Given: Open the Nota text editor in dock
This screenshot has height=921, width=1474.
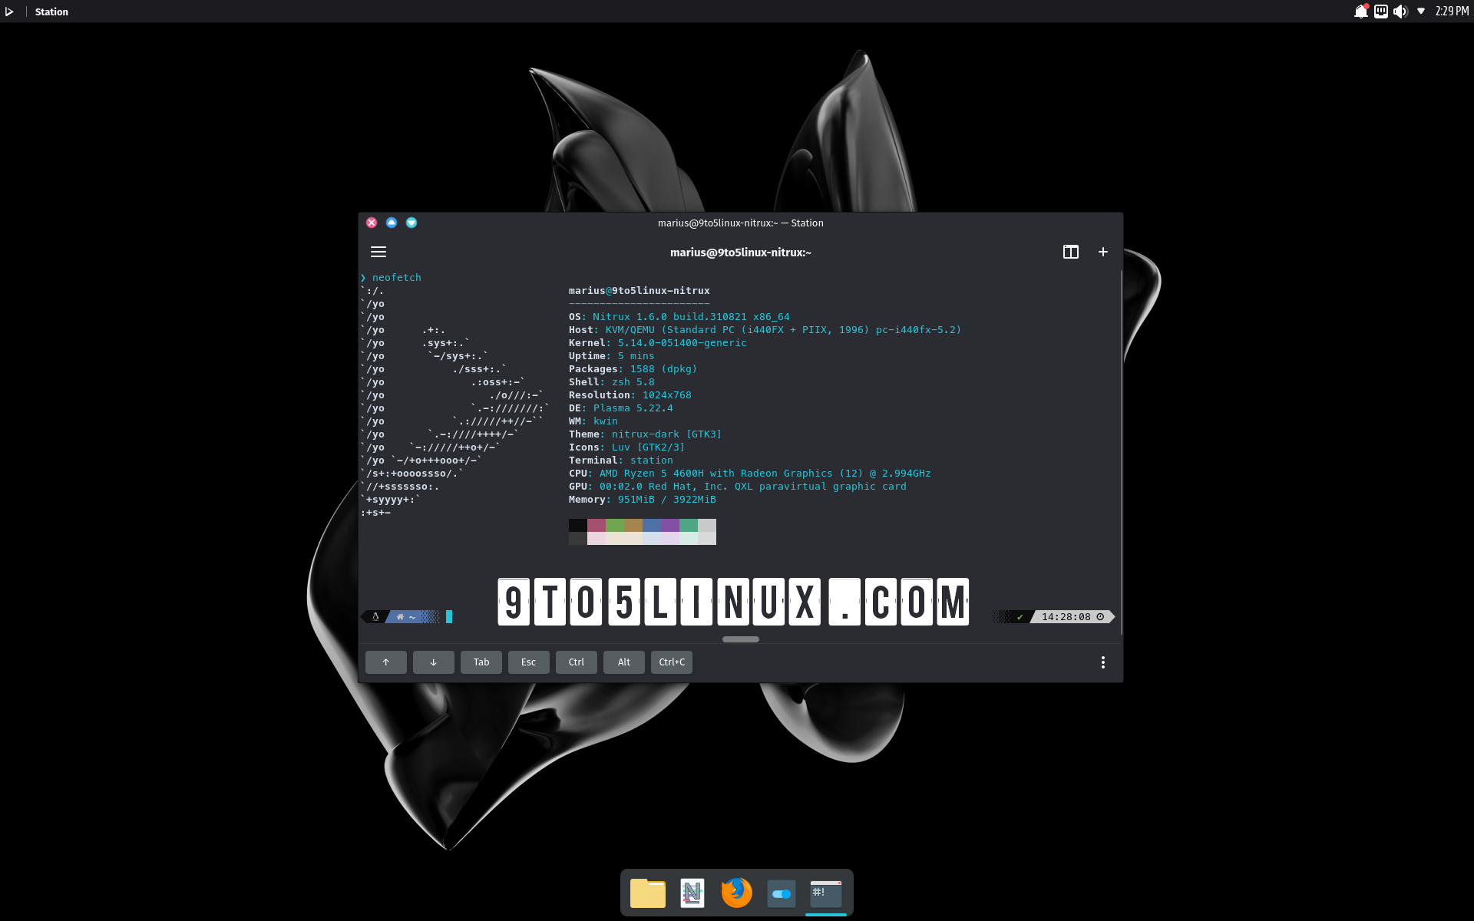Looking at the screenshot, I should [x=692, y=893].
